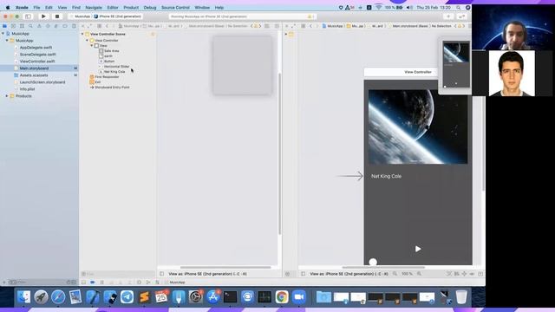Open Sublime Text from the Dock
Image resolution: width=555 pixels, height=312 pixels.
[x=144, y=296]
